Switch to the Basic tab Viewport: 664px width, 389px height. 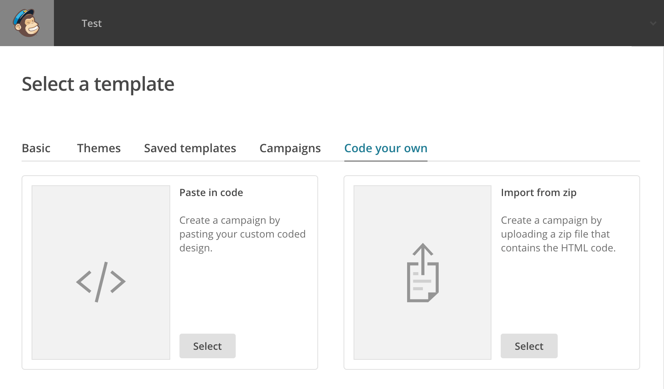(36, 148)
